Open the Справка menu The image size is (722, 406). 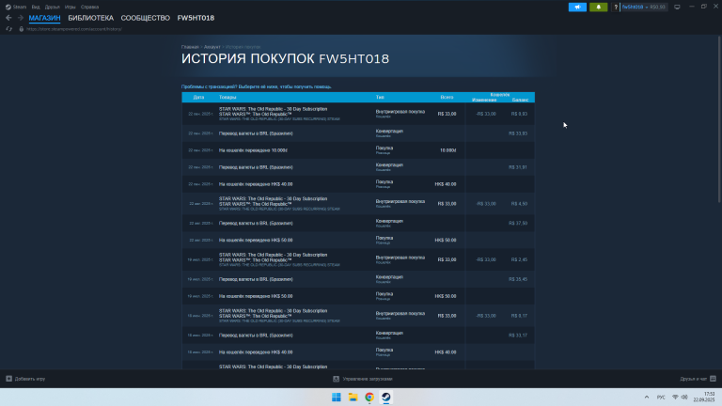[x=89, y=7]
